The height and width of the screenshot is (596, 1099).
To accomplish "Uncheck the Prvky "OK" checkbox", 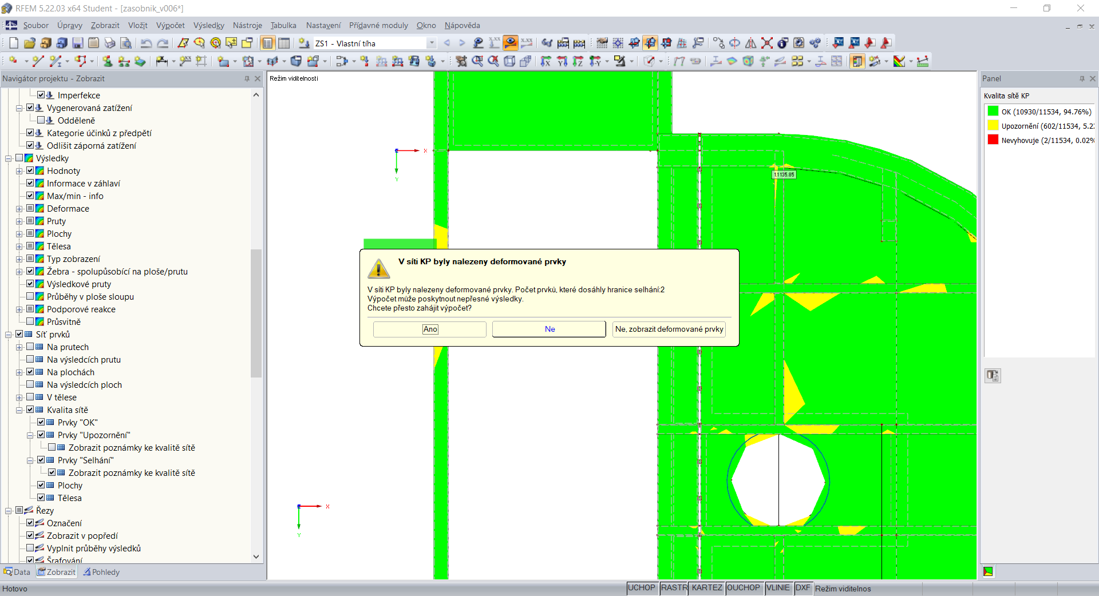I will pos(41,423).
